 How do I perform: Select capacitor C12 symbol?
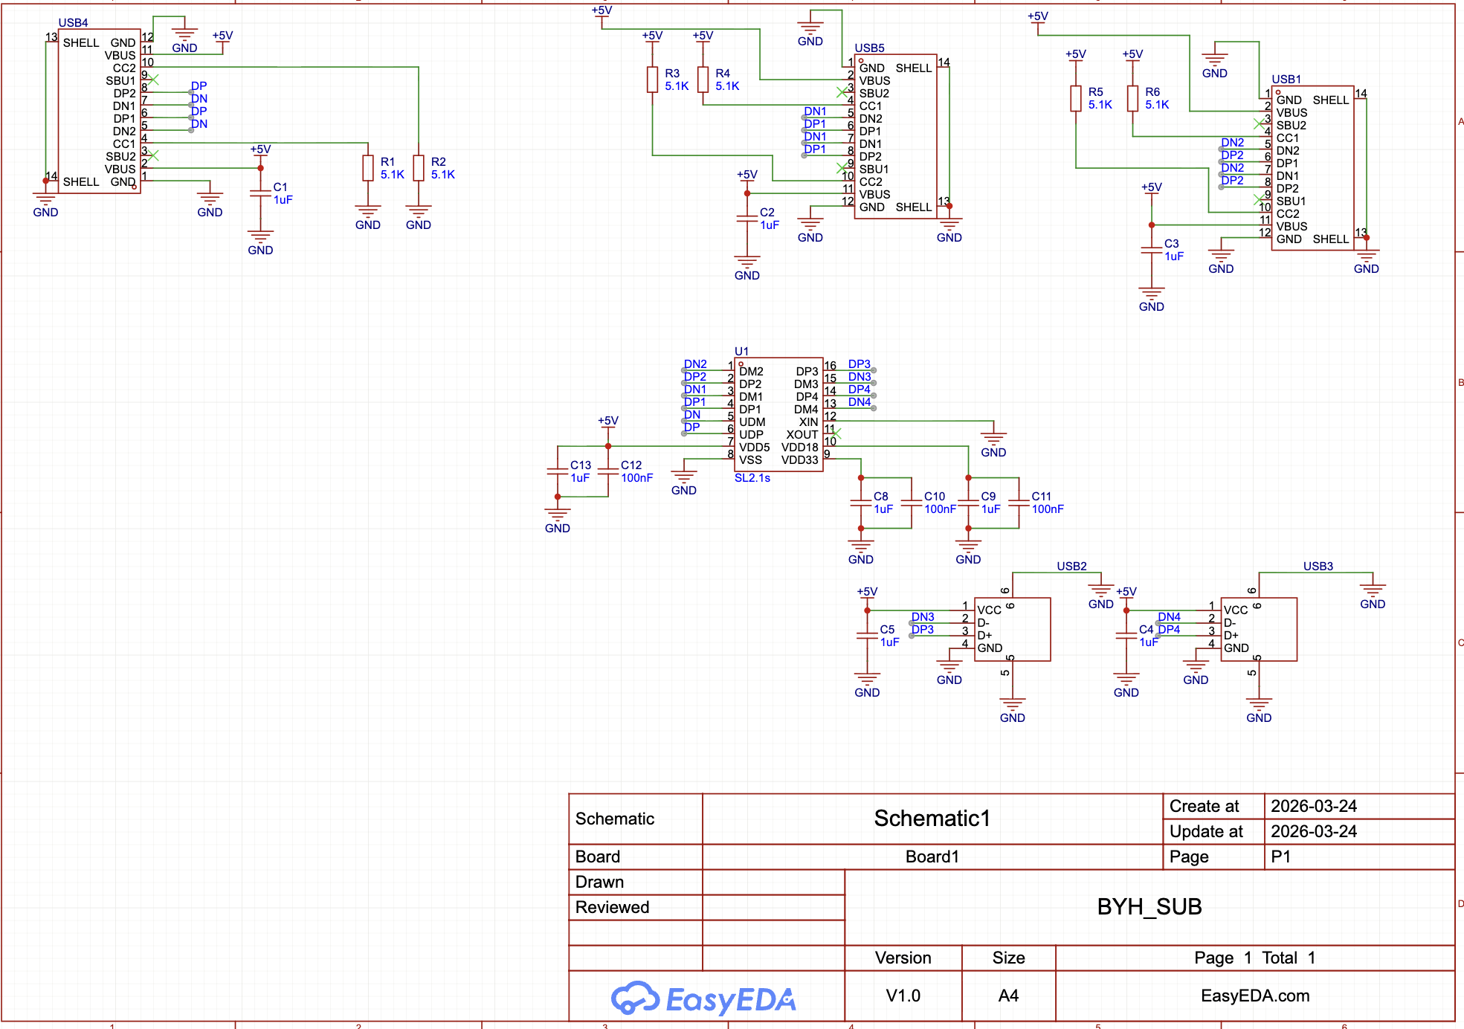pos(608,471)
